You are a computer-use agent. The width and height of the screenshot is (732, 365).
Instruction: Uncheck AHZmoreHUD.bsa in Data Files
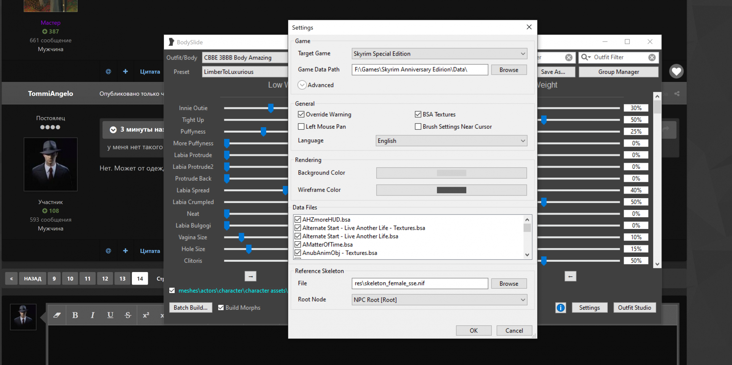(x=298, y=219)
